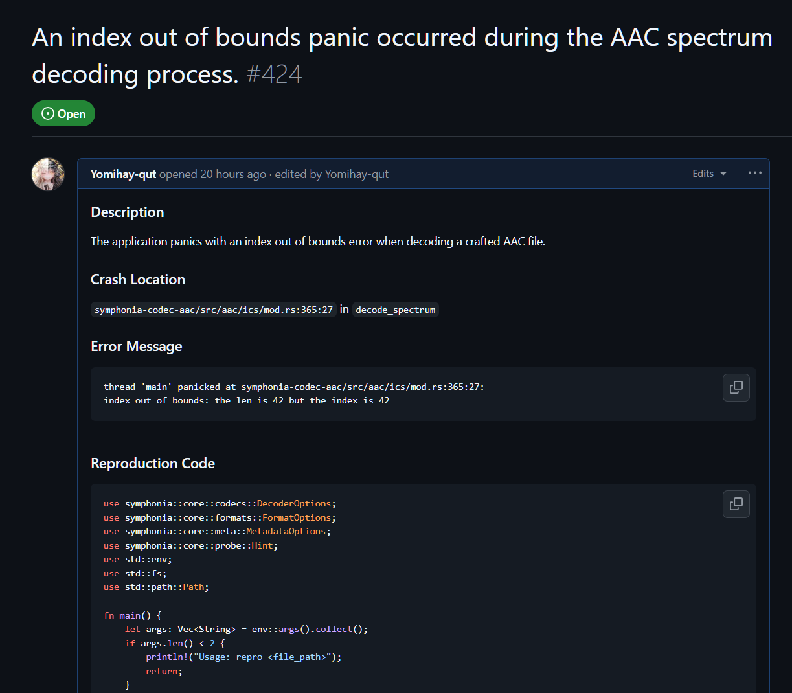Viewport: 792px width, 693px height.
Task: Open the three-dot comment options menu
Action: click(754, 173)
